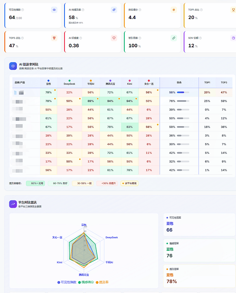Viewport: 236px width, 293px height.
Task: Sort by the 千问AI column header
Action: pos(91,82)
